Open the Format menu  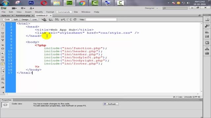pyautogui.click(x=50, y=12)
